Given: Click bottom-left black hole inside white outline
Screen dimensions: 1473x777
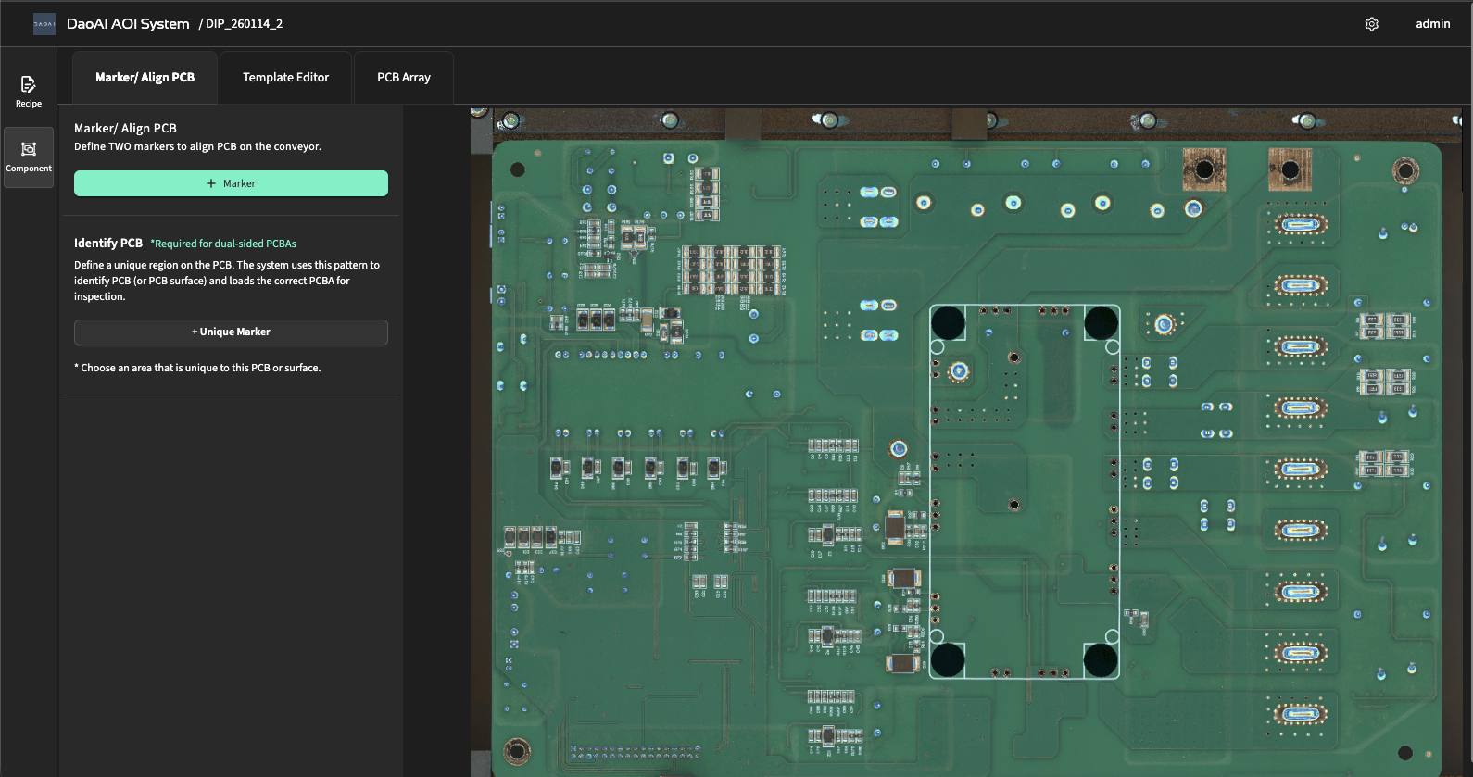Looking at the screenshot, I should pyautogui.click(x=948, y=660).
